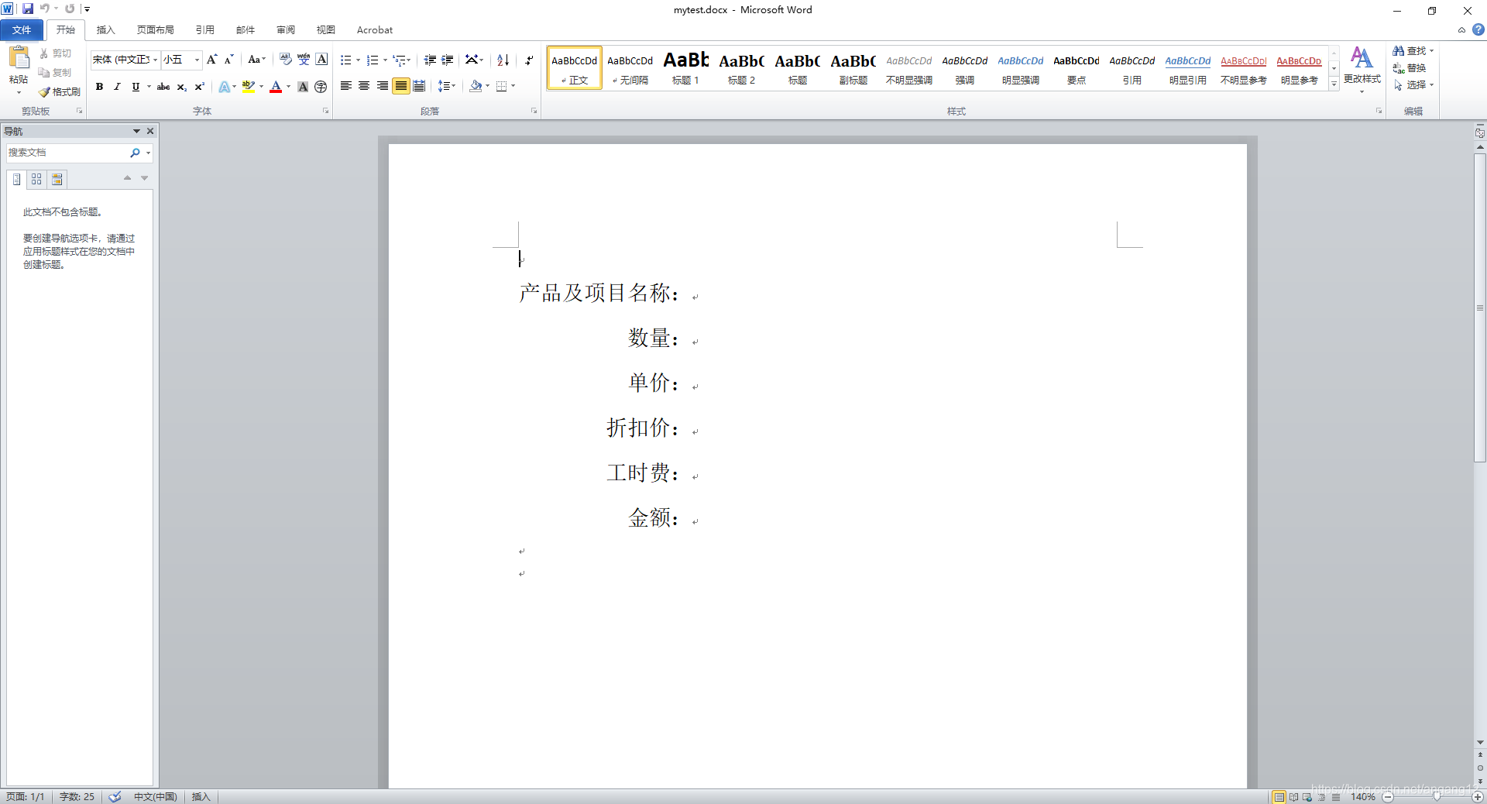
Task: Click 选择 (Select) in the editing group
Action: [1413, 85]
